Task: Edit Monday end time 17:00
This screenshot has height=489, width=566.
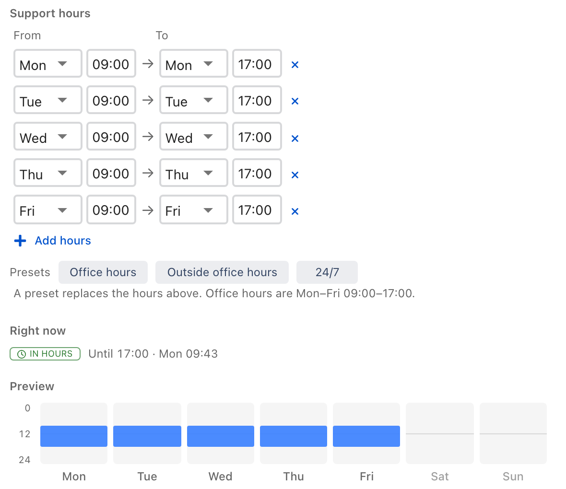Action: point(257,63)
